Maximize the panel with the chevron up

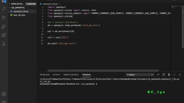pyautogui.click(x=175, y=75)
